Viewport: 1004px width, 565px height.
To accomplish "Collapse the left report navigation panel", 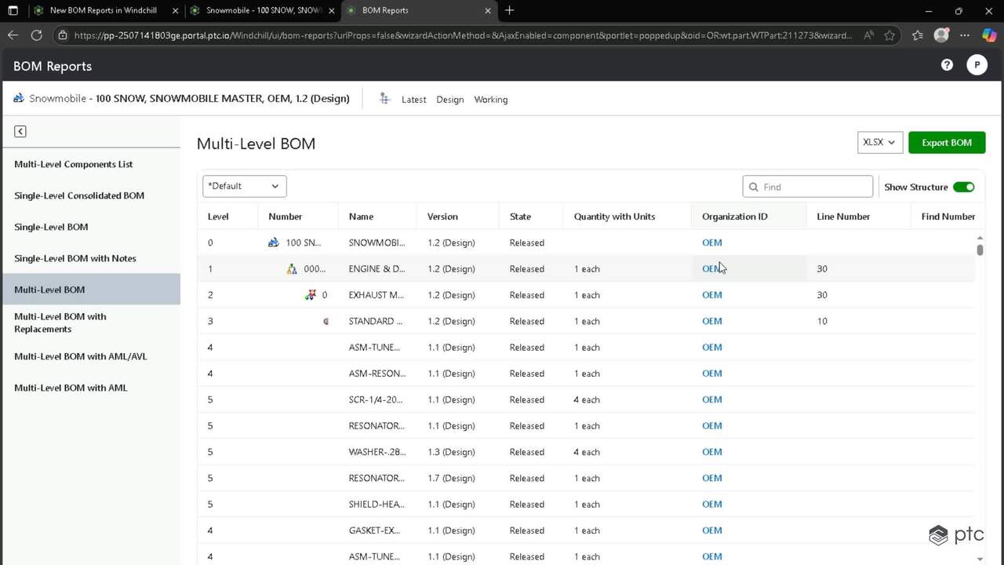I will [20, 131].
